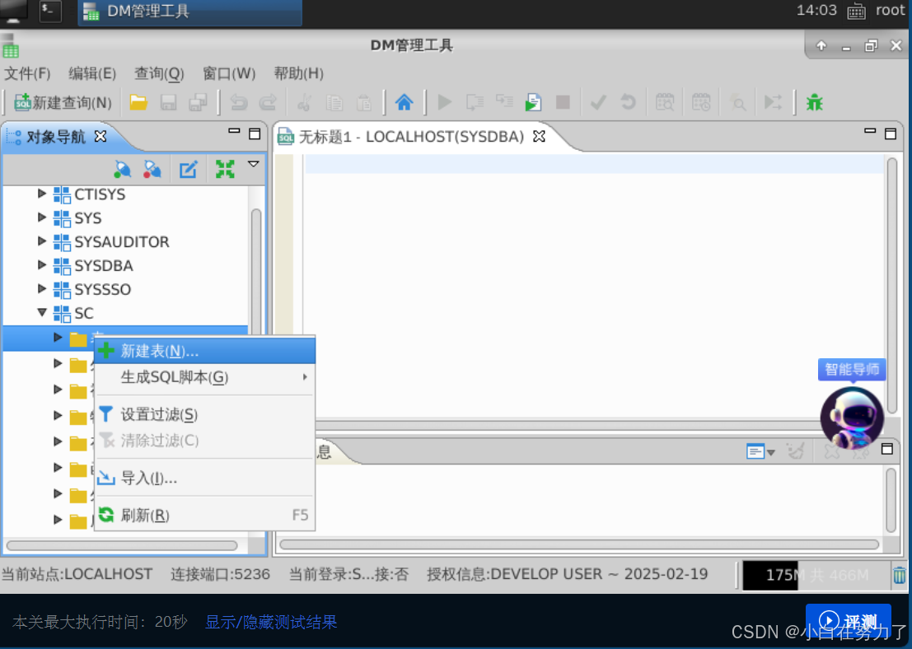Expand the SYSAUDITOR schema node
This screenshot has height=649, width=912.
42,240
